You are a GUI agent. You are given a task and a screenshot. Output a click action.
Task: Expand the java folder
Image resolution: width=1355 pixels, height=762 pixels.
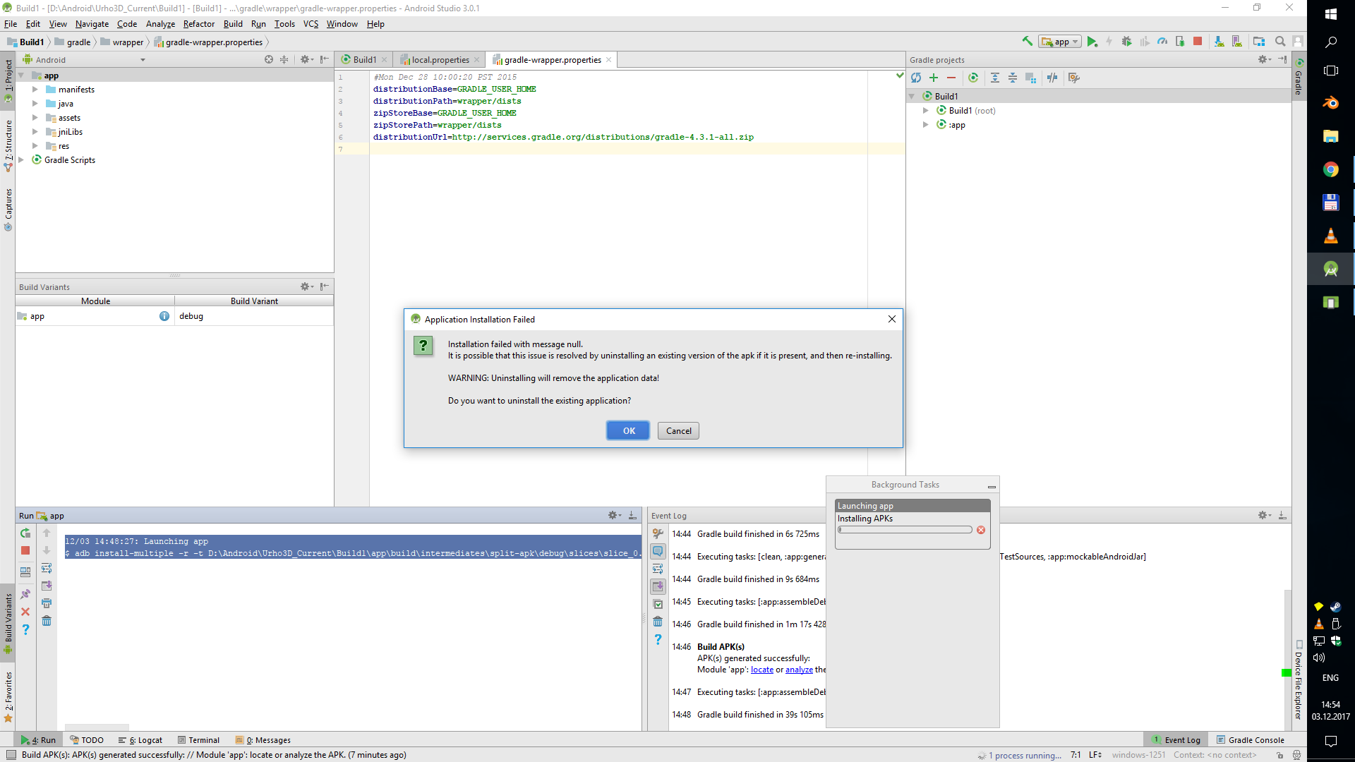pyautogui.click(x=35, y=104)
